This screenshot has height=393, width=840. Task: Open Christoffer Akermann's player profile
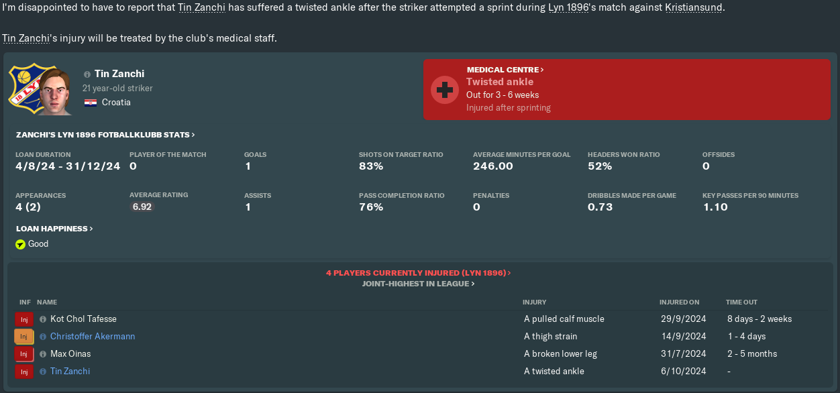[x=93, y=337]
